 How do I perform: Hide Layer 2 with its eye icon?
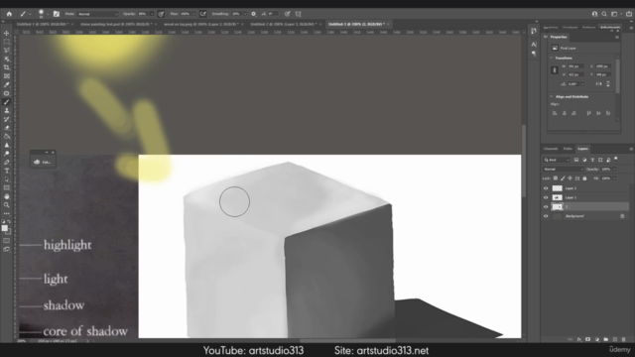point(546,188)
